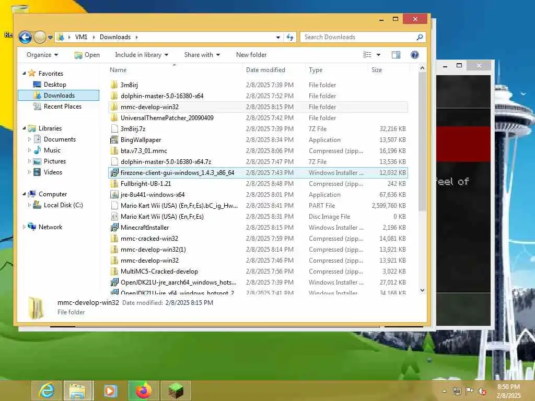Click the refresh button beside the address bar
This screenshot has width=535, height=401.
click(x=290, y=37)
